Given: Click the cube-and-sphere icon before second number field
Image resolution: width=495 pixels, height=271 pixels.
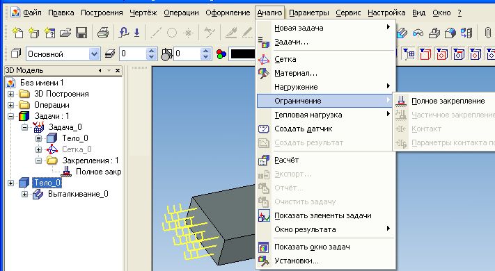Looking at the screenshot, I should tap(166, 54).
